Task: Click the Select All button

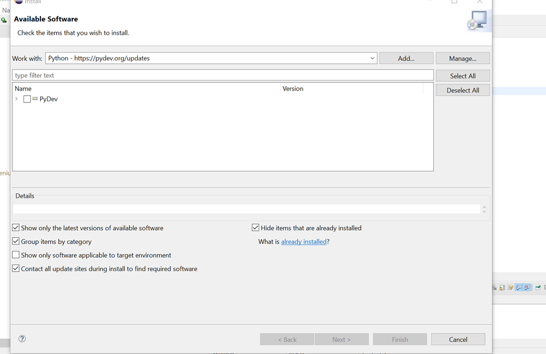Action: (x=463, y=75)
